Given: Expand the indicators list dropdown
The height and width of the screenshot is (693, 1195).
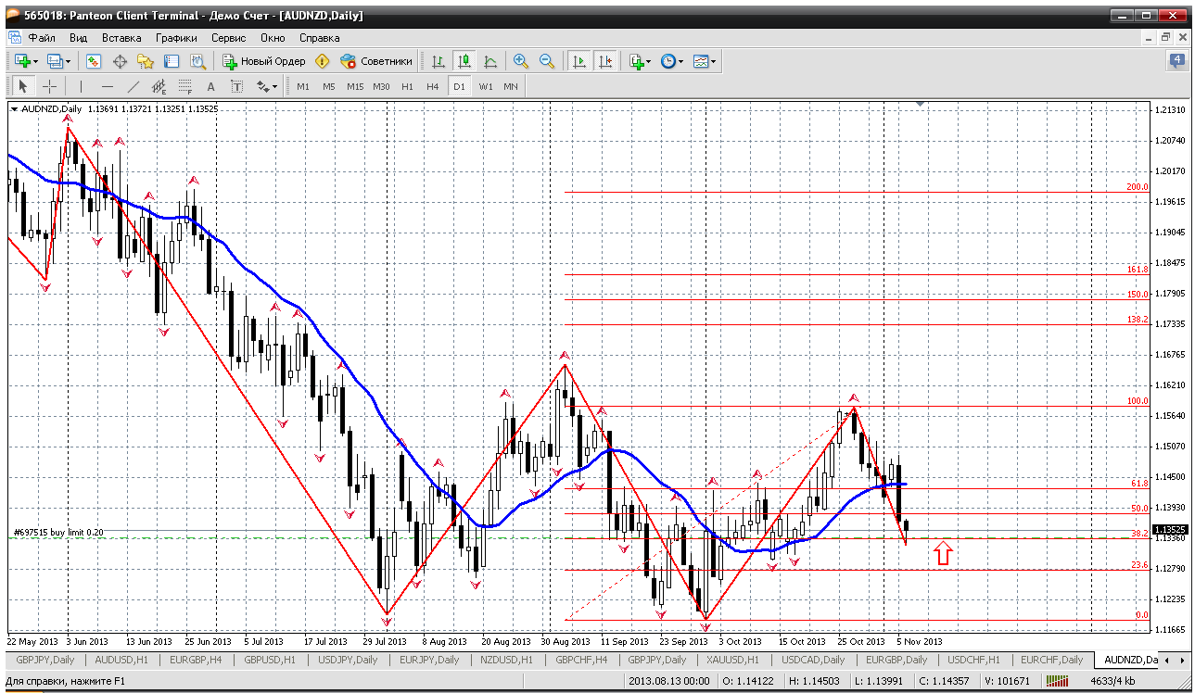Looking at the screenshot, I should click(649, 62).
